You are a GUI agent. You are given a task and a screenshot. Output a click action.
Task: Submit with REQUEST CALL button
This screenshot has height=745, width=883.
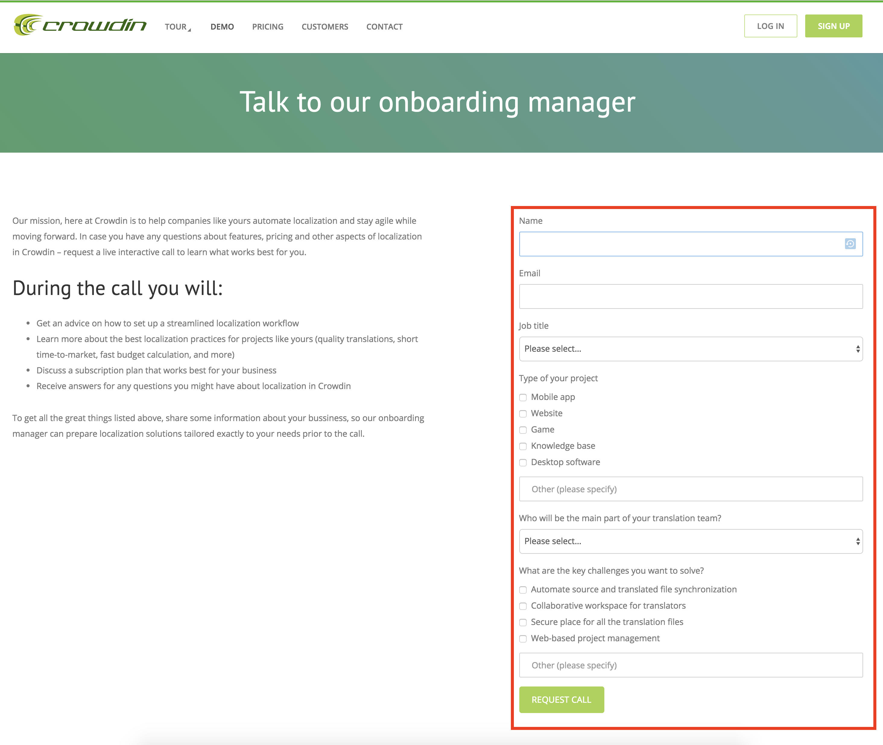(561, 700)
